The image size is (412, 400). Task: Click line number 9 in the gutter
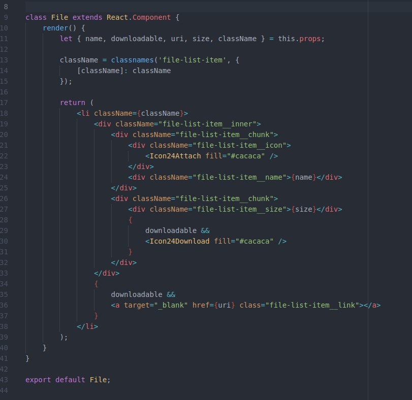pos(6,18)
